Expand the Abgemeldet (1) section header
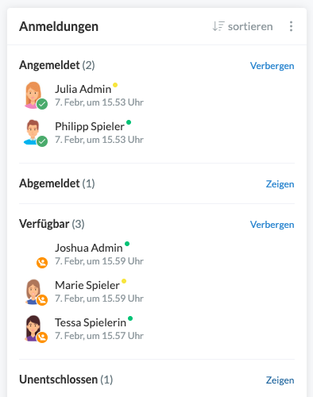This screenshot has width=313, height=397. click(57, 183)
